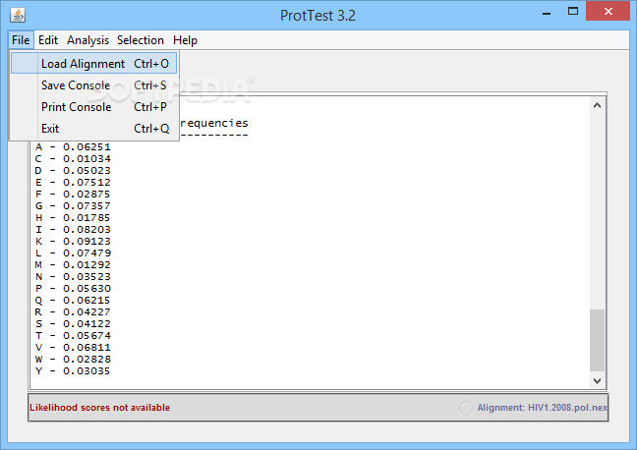Click the console scrollbar down arrow

tap(597, 381)
